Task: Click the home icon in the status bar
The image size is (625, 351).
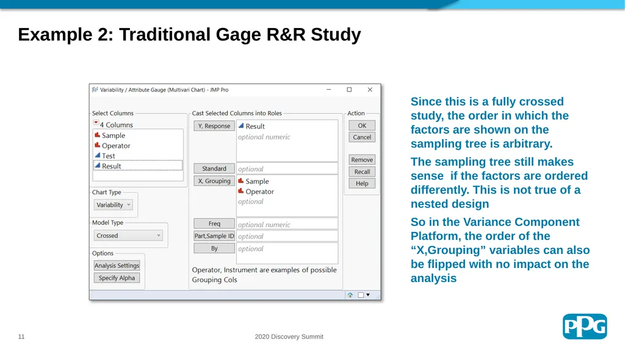Action: [x=350, y=295]
